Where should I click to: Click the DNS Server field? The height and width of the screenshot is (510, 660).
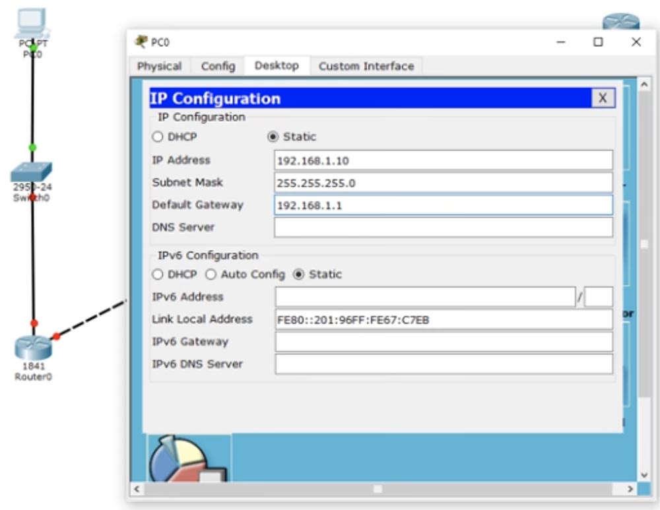444,227
